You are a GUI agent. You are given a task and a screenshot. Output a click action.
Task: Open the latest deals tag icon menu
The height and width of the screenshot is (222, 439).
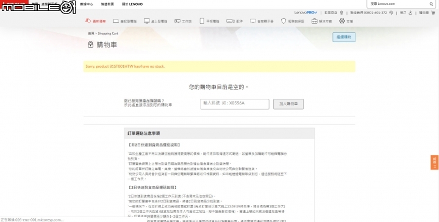pos(88,21)
